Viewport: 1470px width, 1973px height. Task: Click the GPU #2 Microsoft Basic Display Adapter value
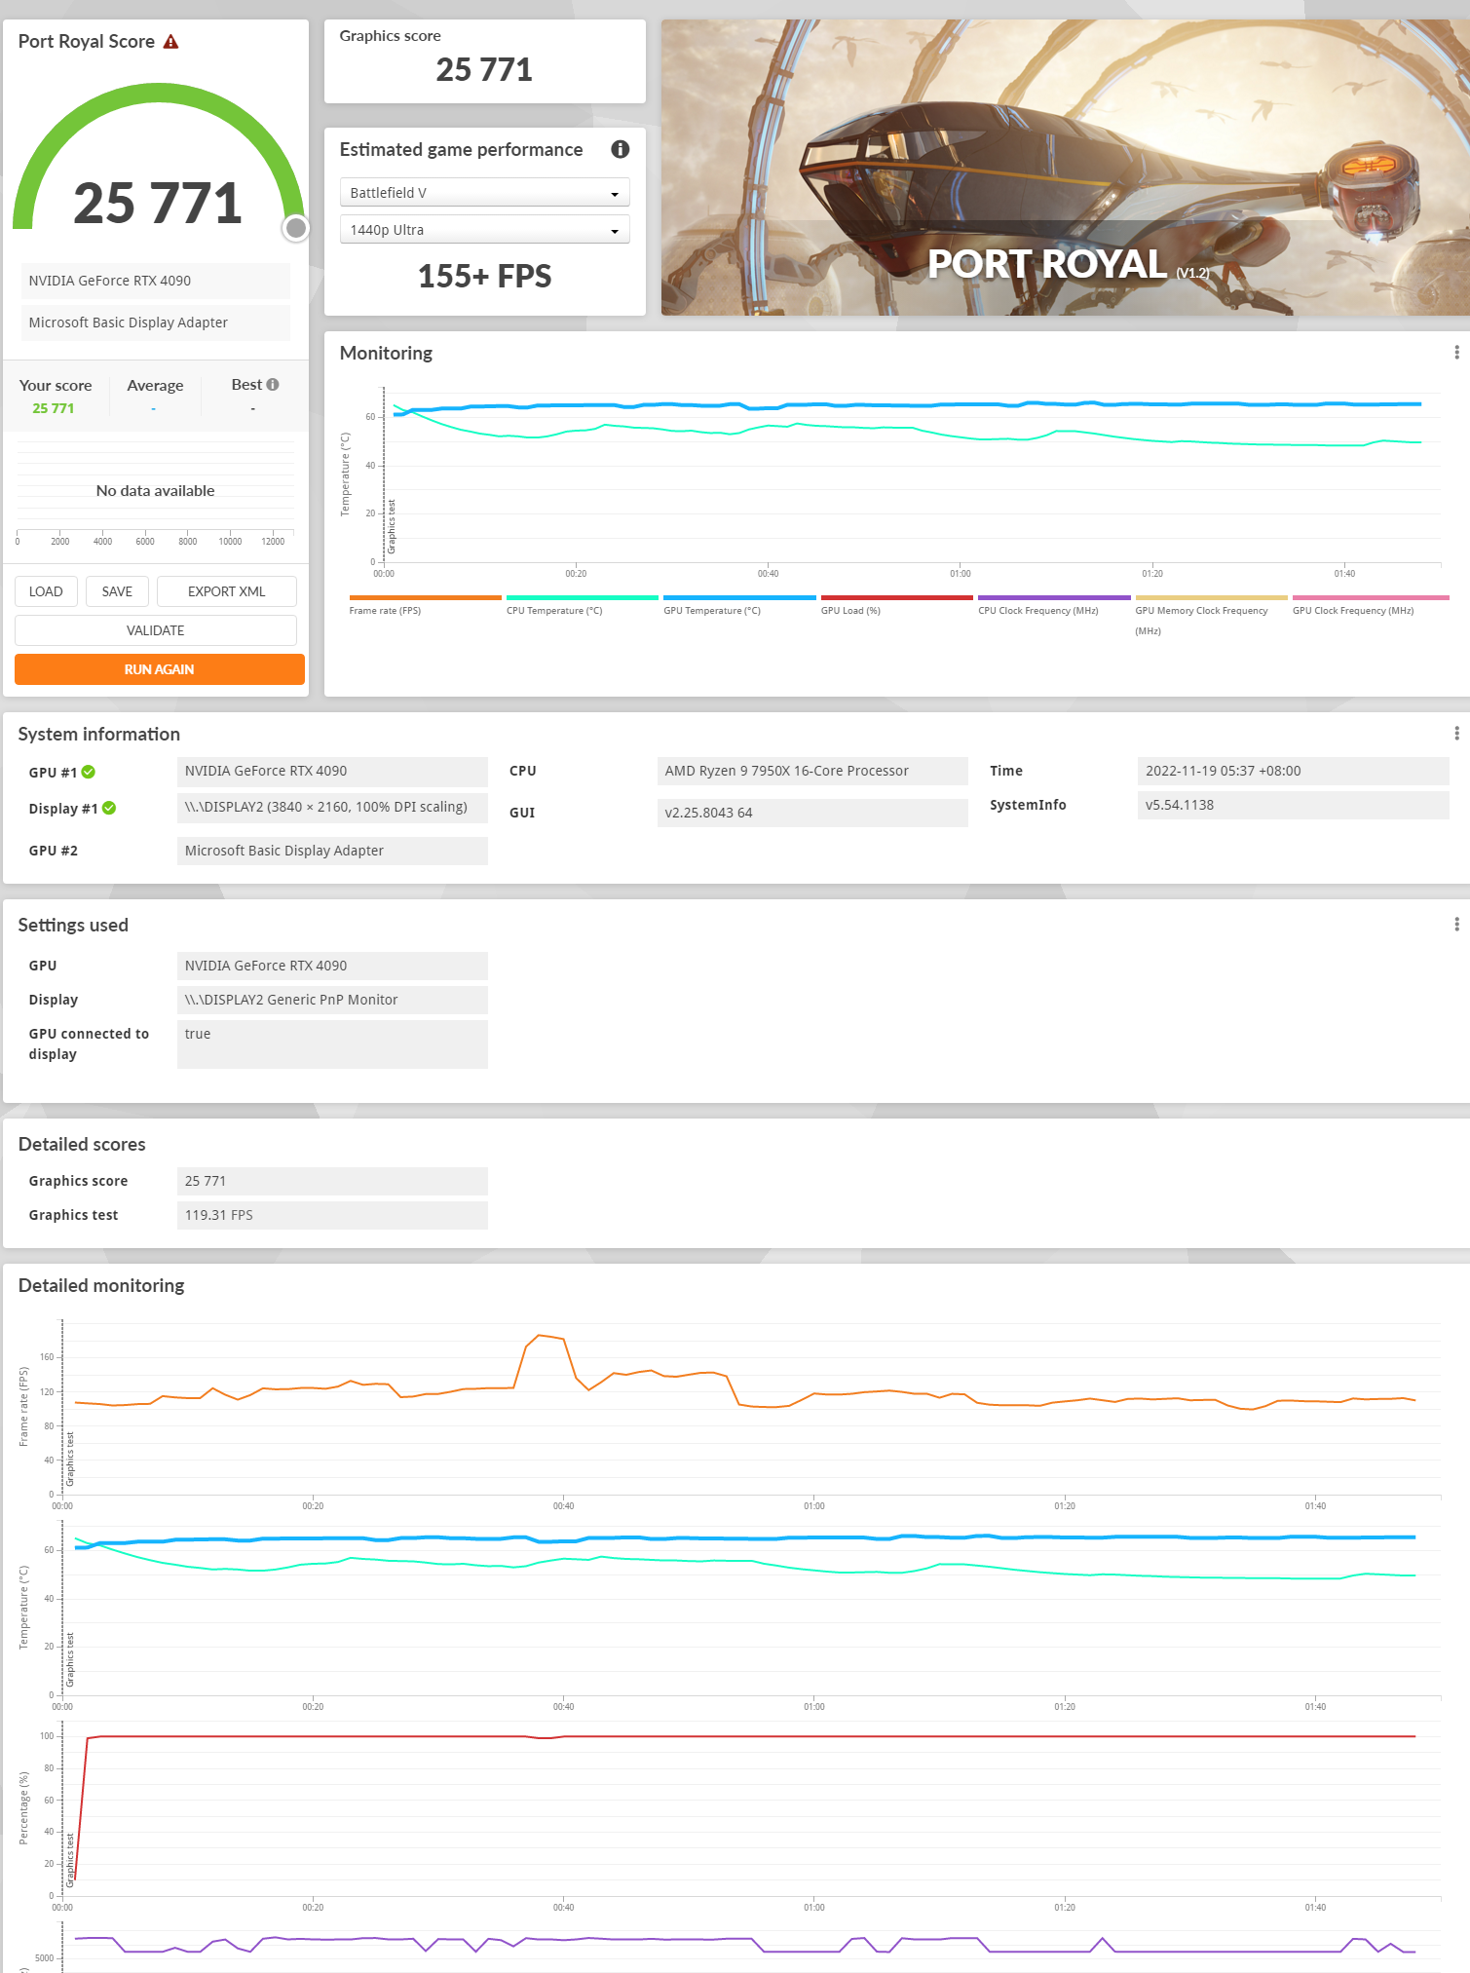pos(332,851)
